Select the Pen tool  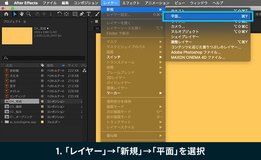(82, 14)
